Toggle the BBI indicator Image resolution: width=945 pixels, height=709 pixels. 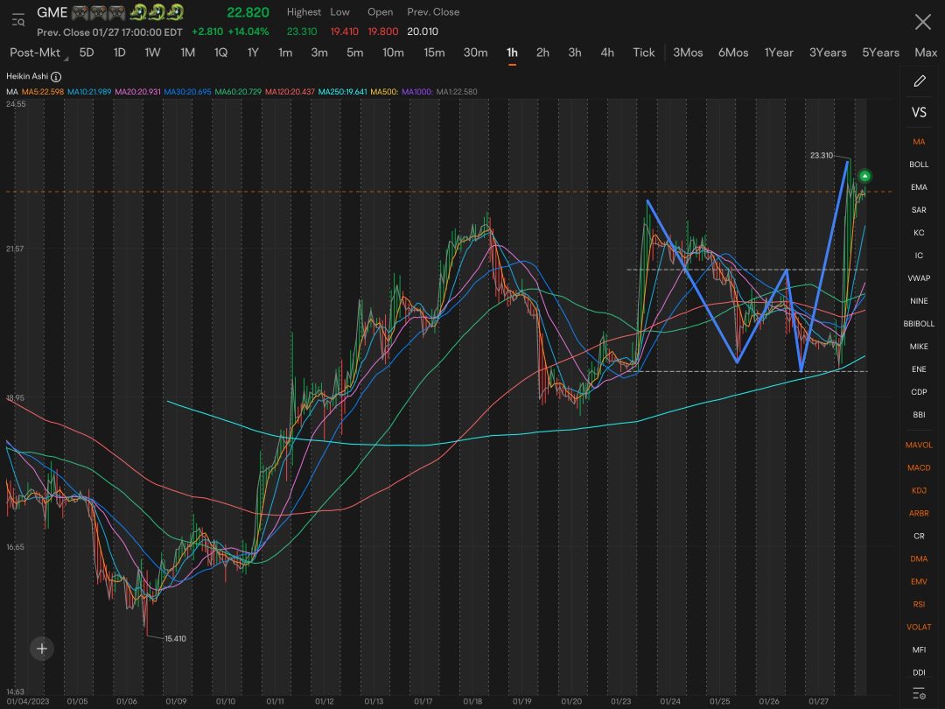click(x=919, y=415)
